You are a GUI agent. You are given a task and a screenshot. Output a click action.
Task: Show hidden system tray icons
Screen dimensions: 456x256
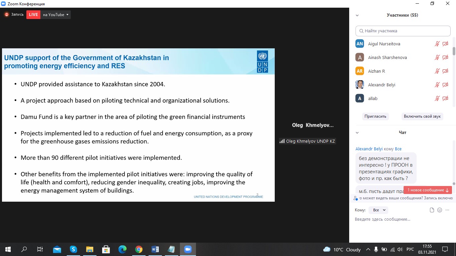click(x=368, y=249)
